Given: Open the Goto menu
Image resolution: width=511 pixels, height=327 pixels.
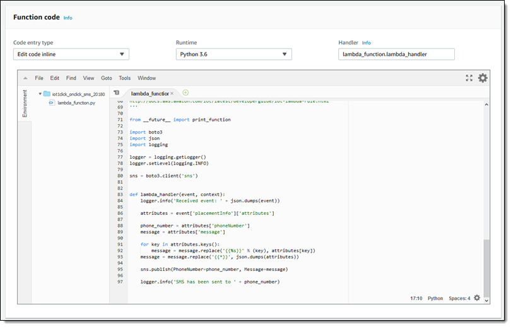Looking at the screenshot, I should pos(106,78).
